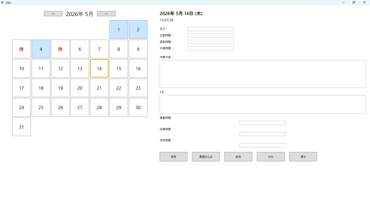Select day 7 in the calendar

pos(99,49)
